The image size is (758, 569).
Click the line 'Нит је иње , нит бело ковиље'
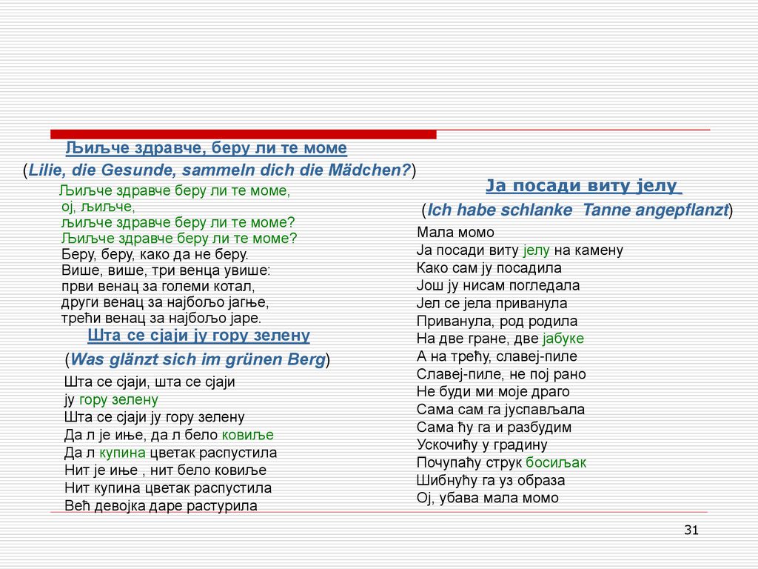(165, 470)
